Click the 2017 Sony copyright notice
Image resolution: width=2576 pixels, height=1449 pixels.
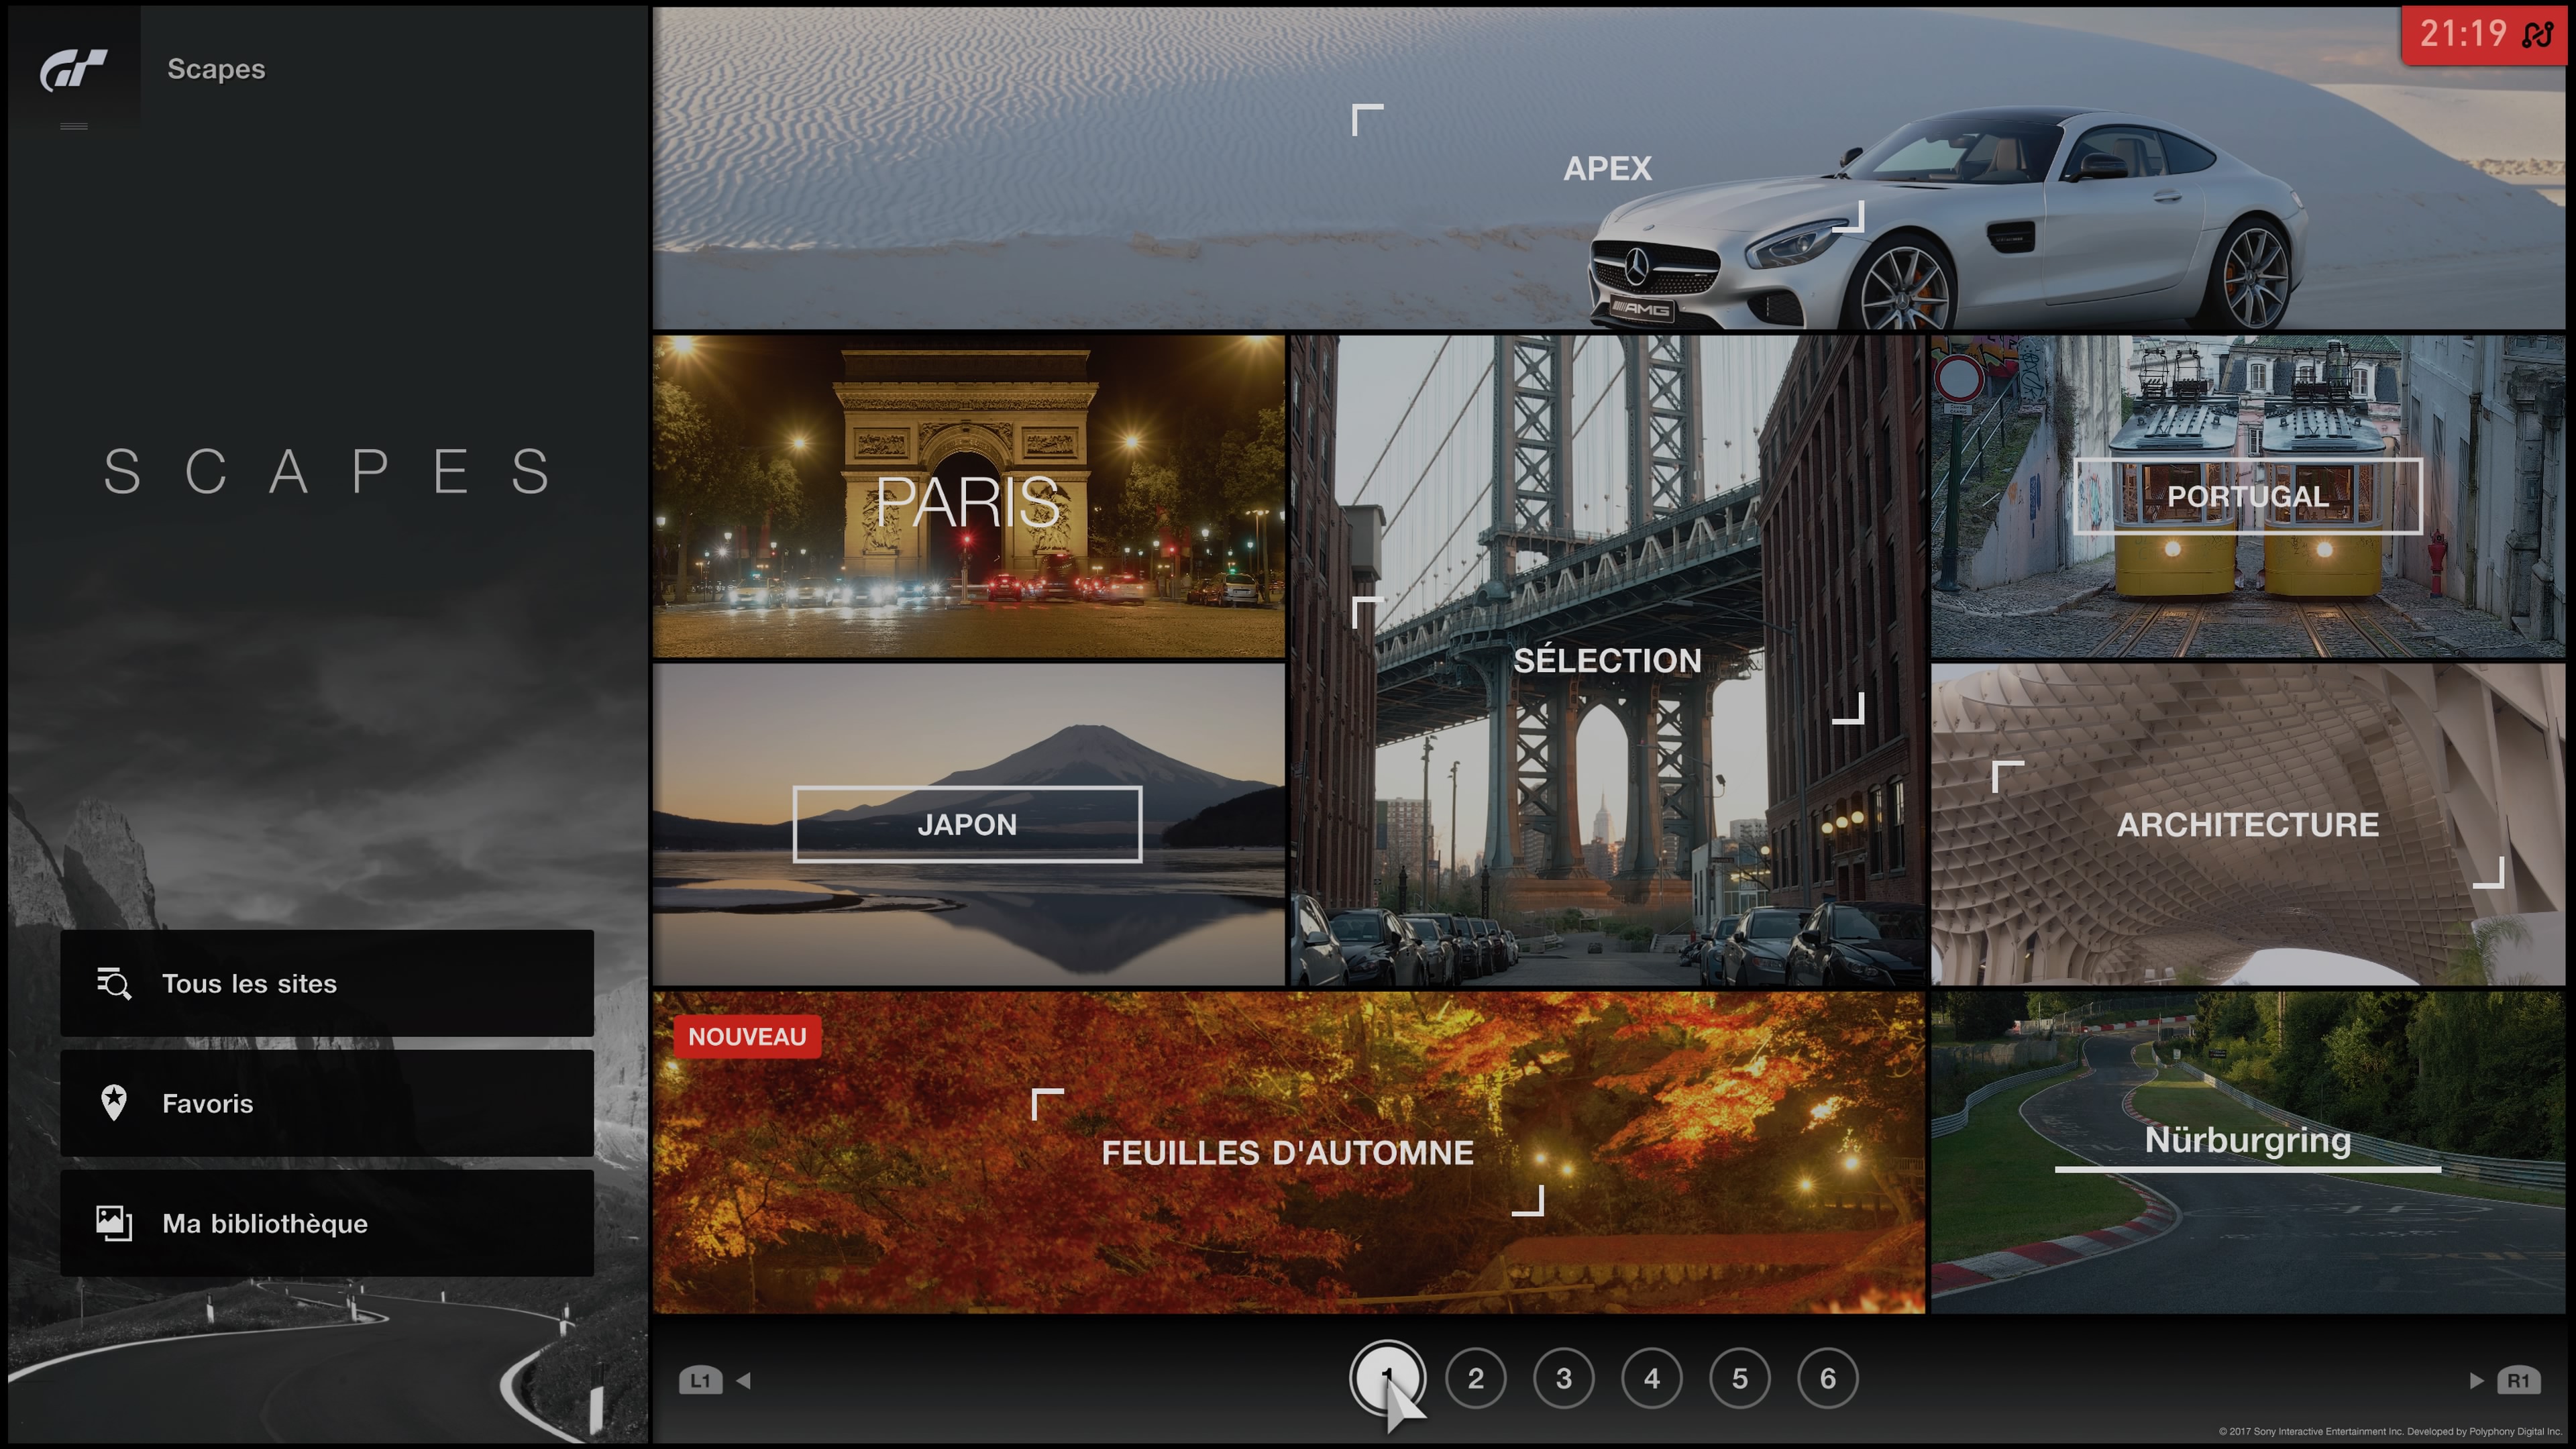[2390, 1431]
